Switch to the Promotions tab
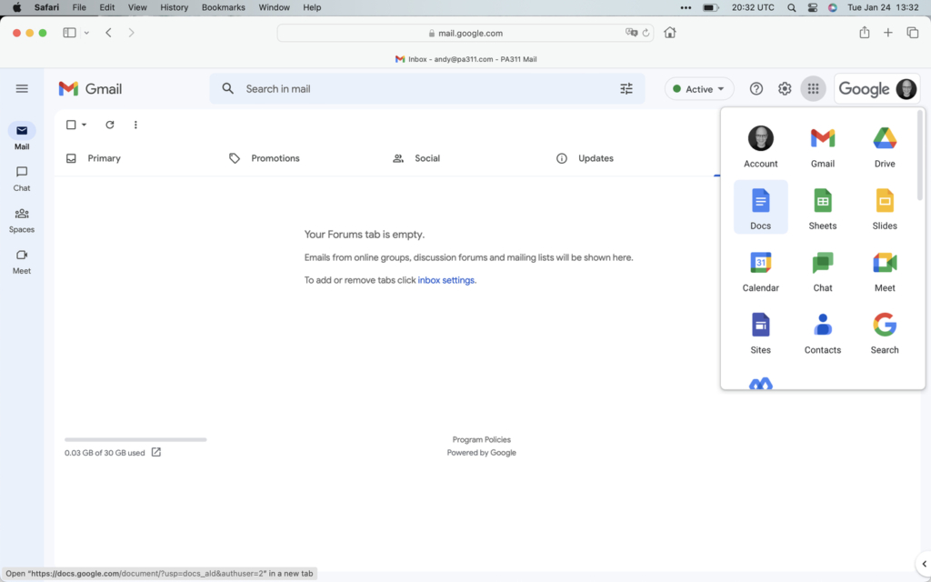The width and height of the screenshot is (931, 582). coord(275,157)
